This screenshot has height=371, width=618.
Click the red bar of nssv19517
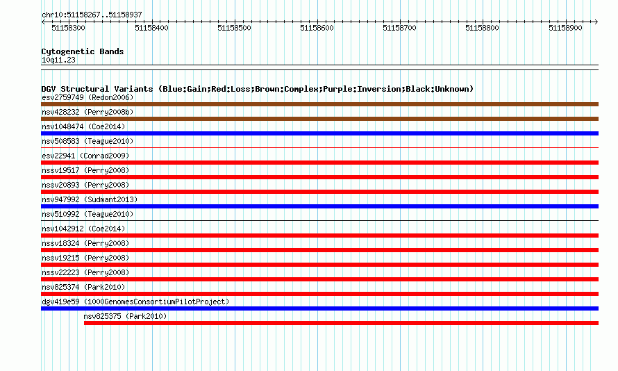[x=319, y=177]
